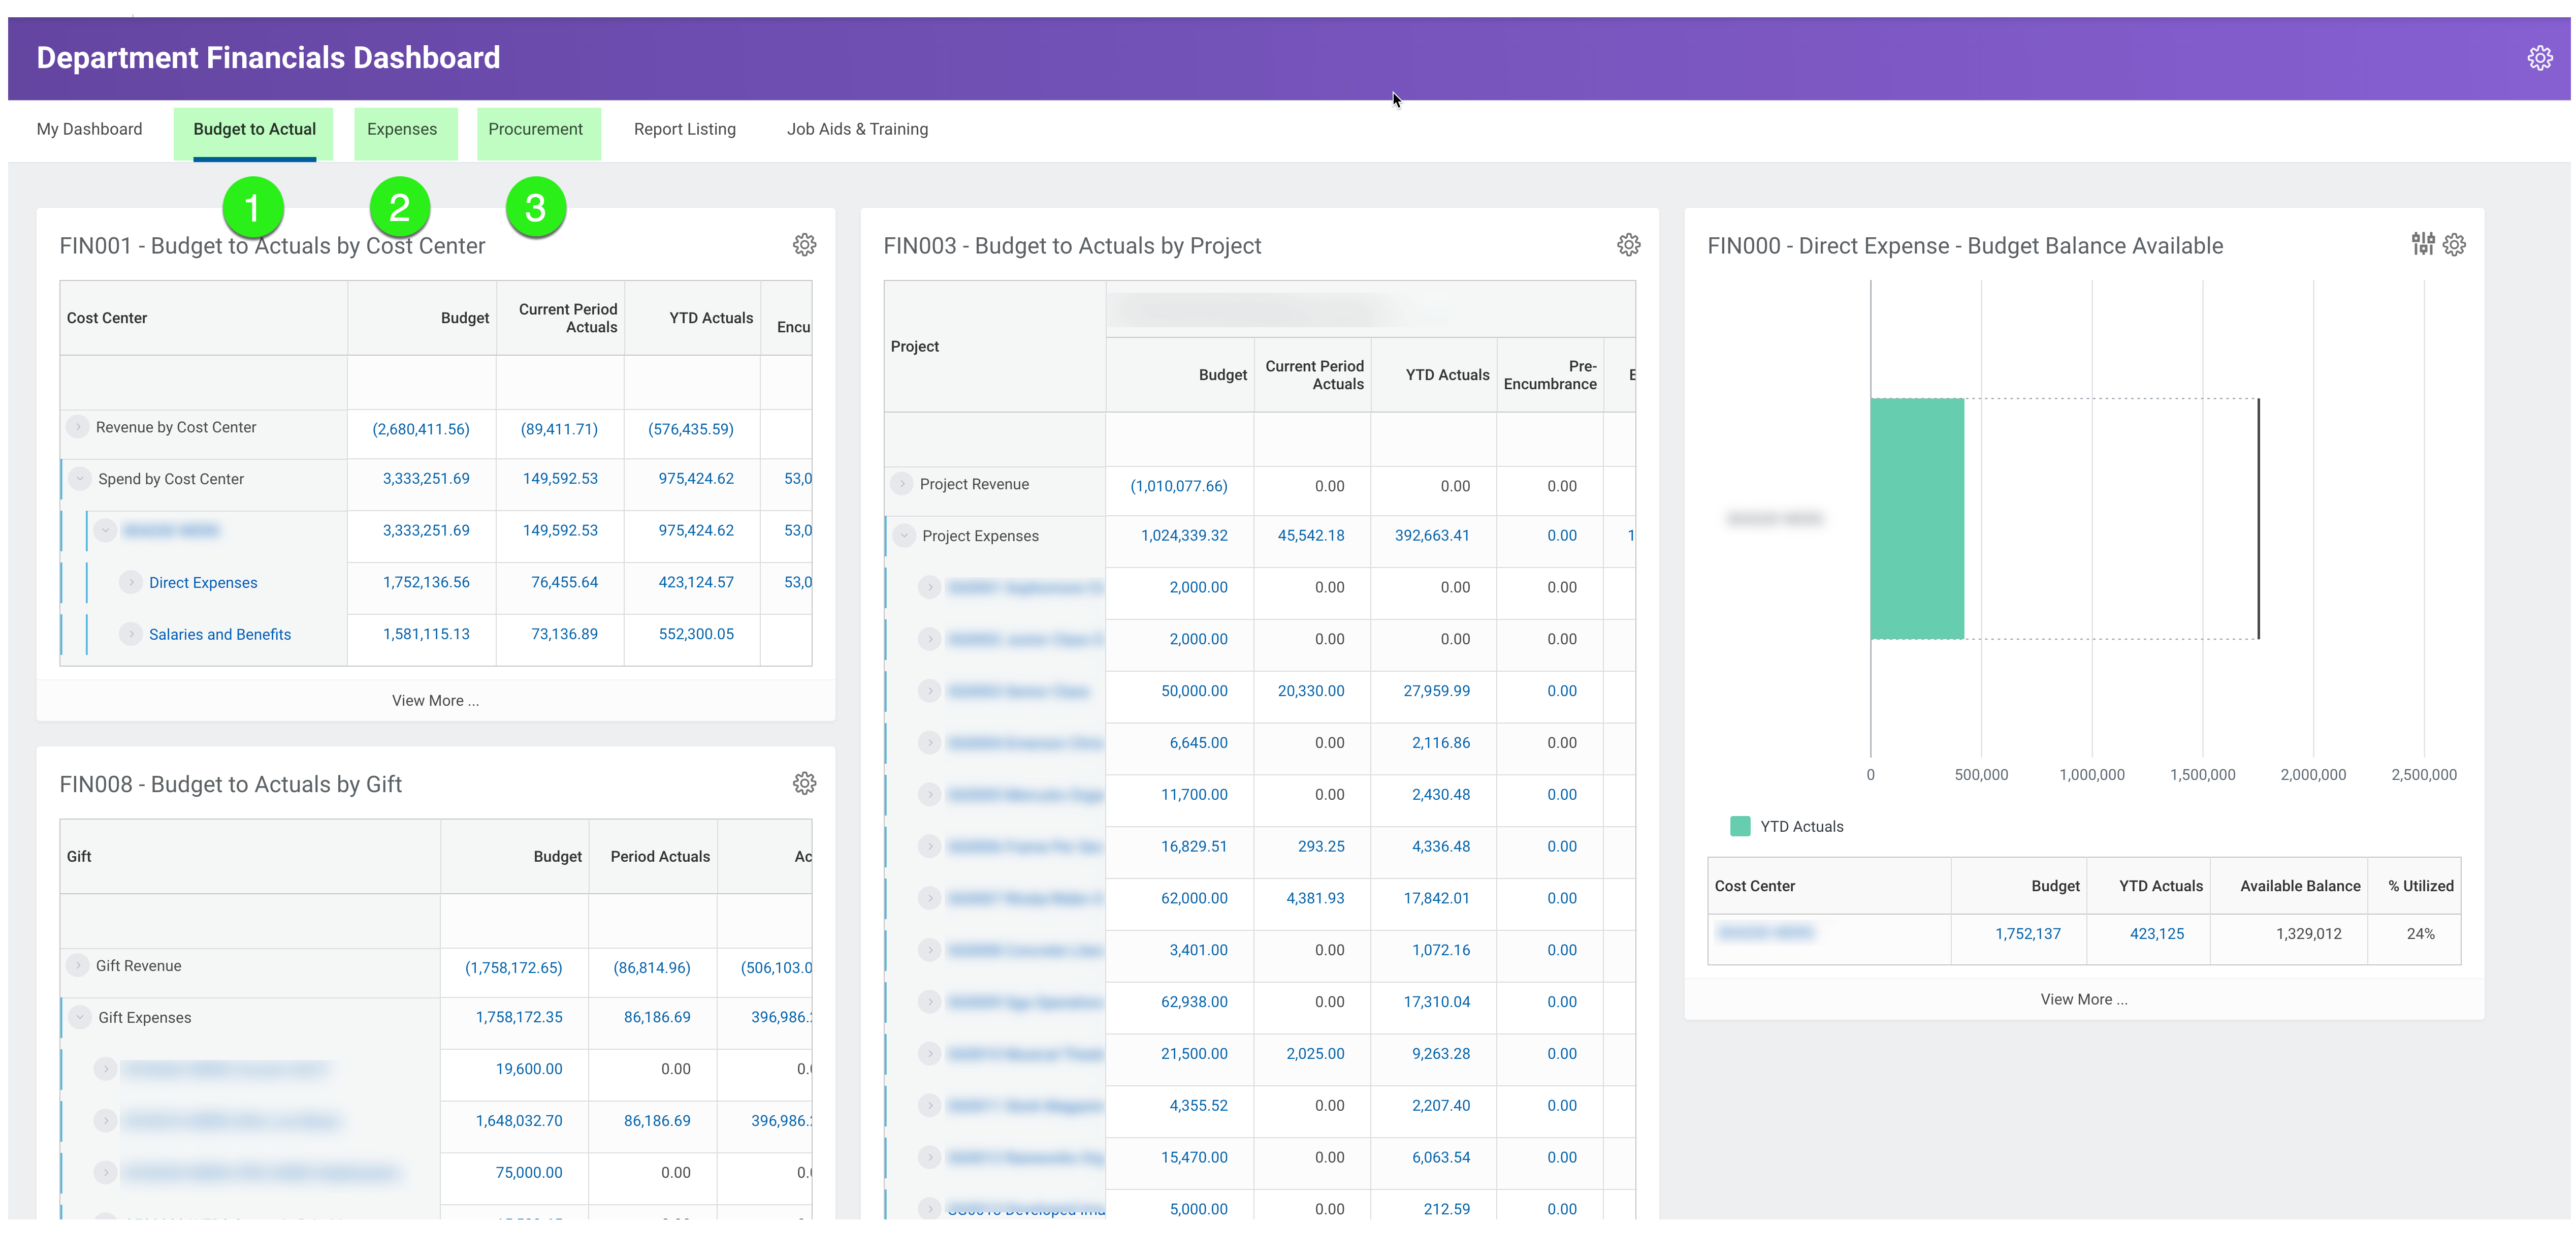This screenshot has width=2576, height=1254.
Task: Open the Direct Expenses drill-down link
Action: (202, 581)
